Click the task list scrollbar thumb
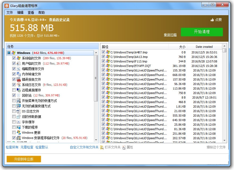Viewport: 234px width, 170px height. [96, 78]
